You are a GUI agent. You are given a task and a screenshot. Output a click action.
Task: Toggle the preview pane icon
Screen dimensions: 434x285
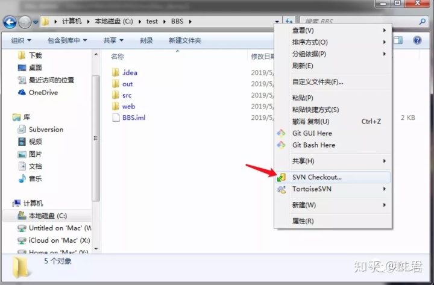point(398,40)
